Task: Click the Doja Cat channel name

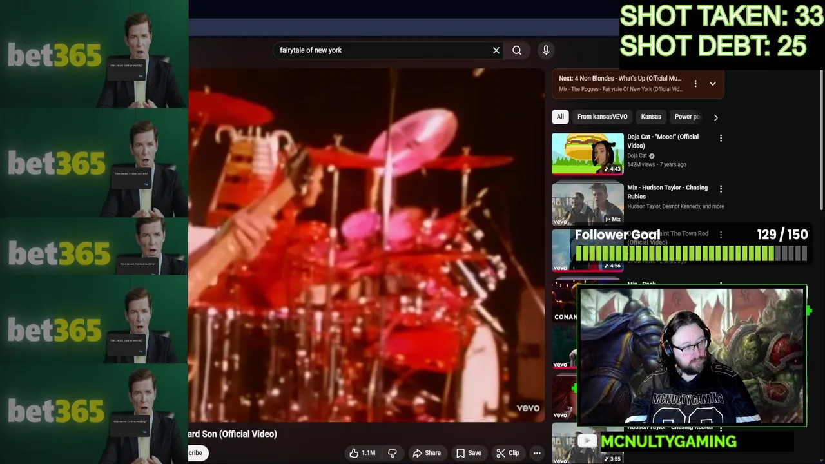Action: (x=637, y=155)
